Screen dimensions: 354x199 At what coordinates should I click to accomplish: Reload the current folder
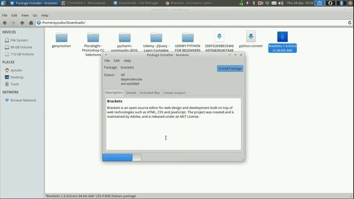click(x=350, y=23)
